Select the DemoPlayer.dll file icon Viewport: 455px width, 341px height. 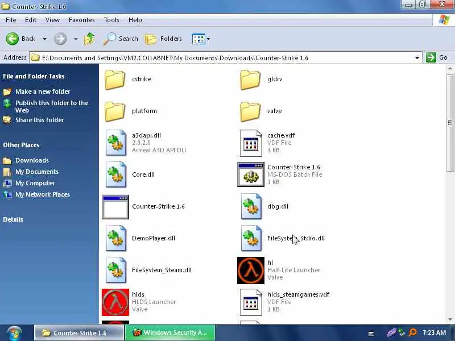click(x=116, y=238)
